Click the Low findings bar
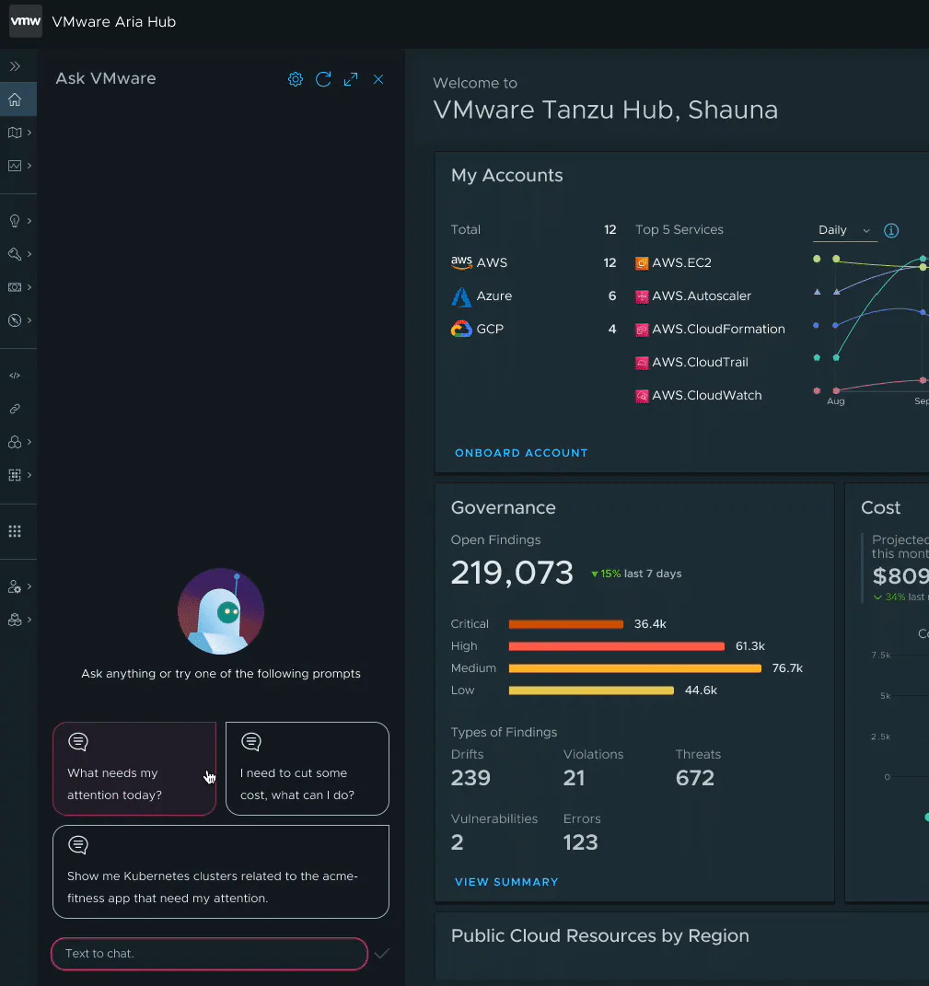 (x=591, y=690)
